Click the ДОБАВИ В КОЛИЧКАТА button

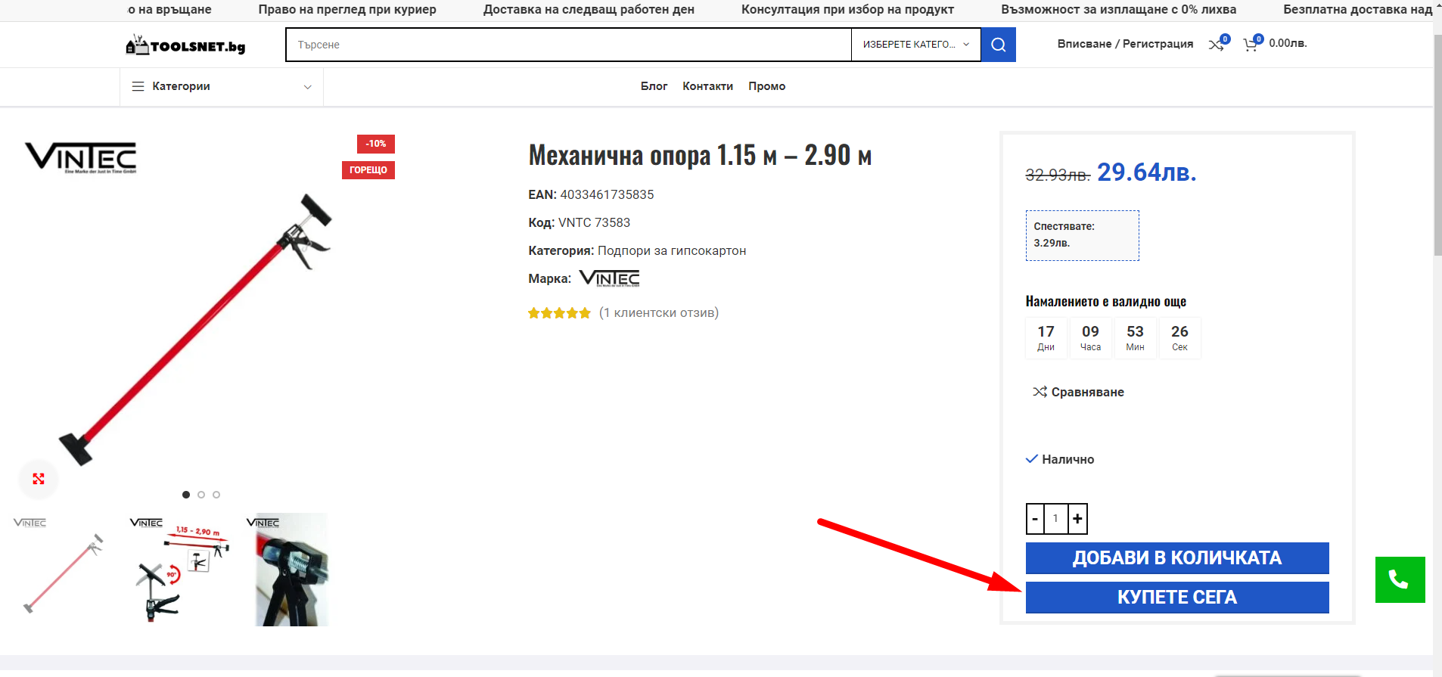click(x=1177, y=558)
